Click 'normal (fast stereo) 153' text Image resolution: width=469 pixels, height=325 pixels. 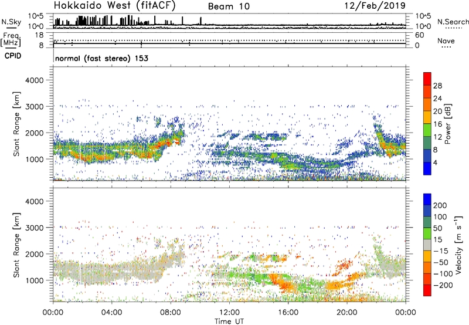click(101, 58)
